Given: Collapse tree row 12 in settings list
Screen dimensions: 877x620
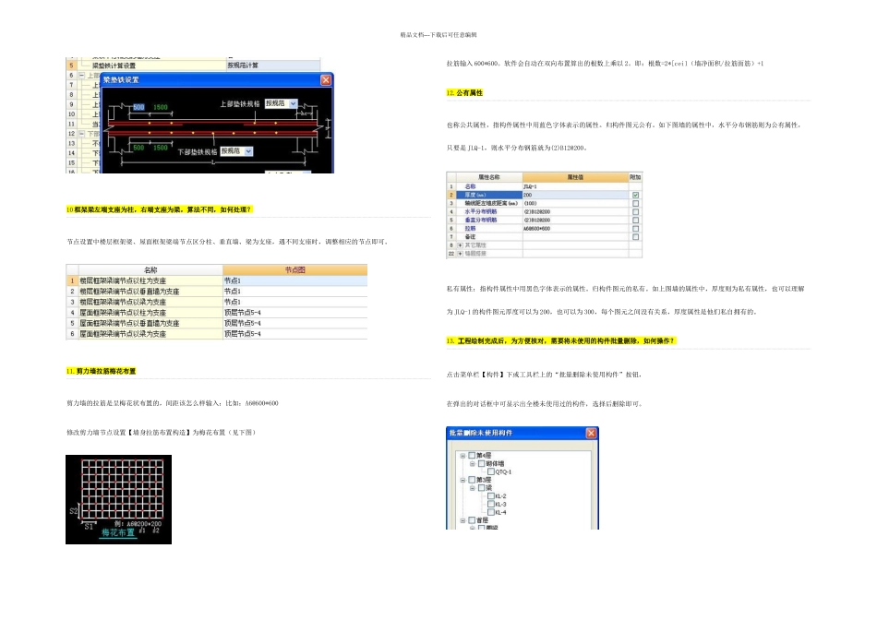Looking at the screenshot, I should tap(81, 134).
